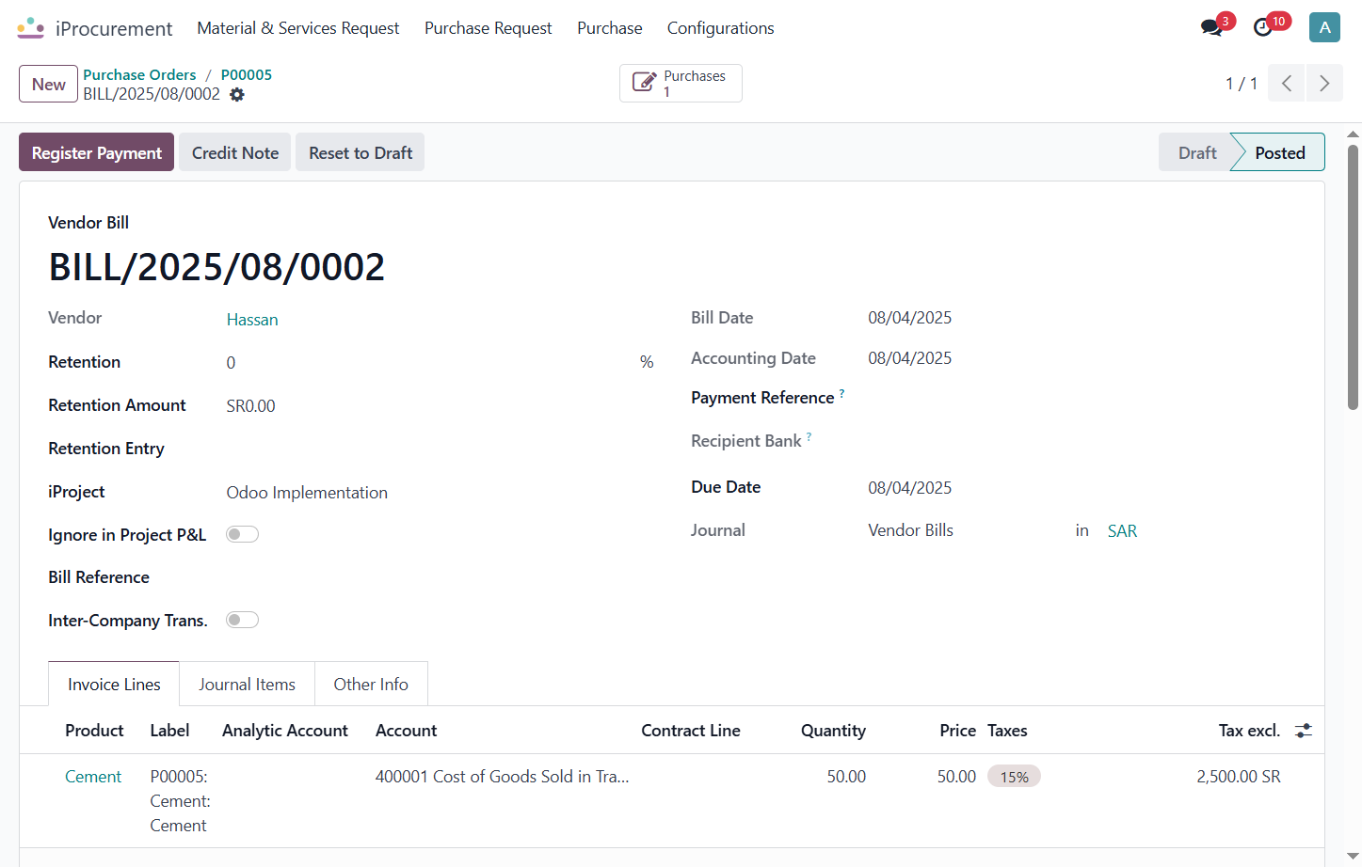The width and height of the screenshot is (1362, 867).
Task: Open the Purchase Orders breadcrumb link
Action: click(139, 74)
